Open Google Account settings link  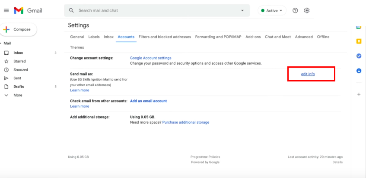(x=150, y=58)
